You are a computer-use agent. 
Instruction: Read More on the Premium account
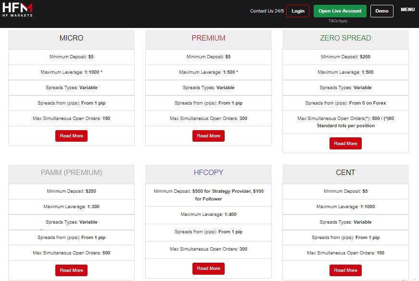(208, 136)
